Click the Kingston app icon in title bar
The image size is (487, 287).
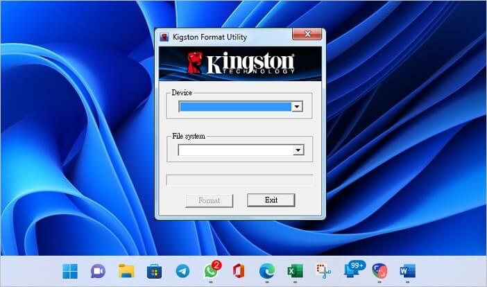click(x=164, y=37)
